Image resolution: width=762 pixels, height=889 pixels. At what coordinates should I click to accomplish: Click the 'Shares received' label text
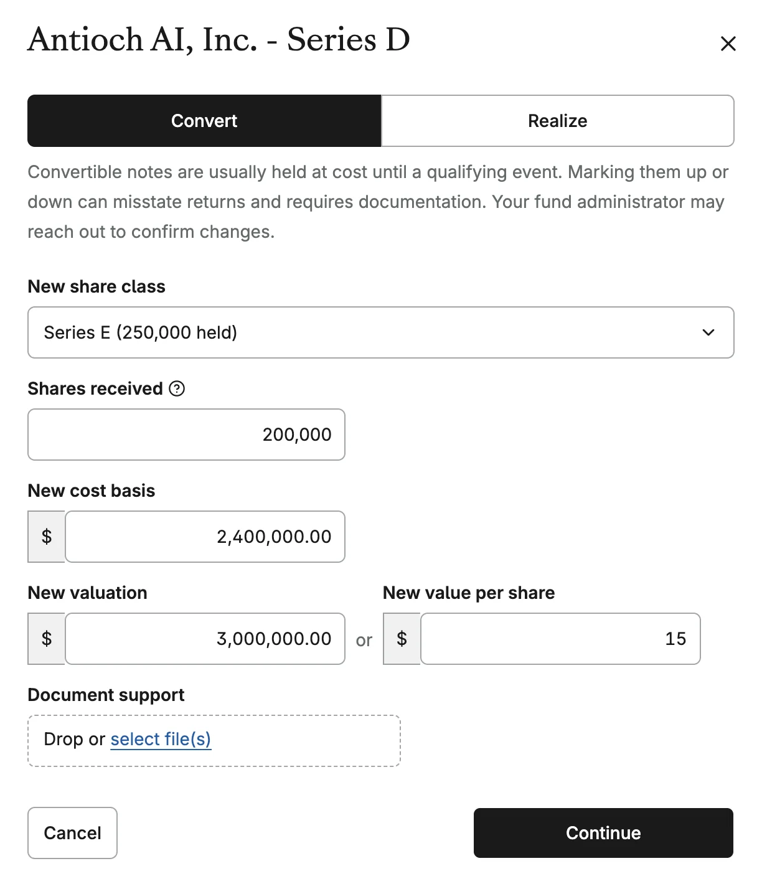[x=95, y=388]
